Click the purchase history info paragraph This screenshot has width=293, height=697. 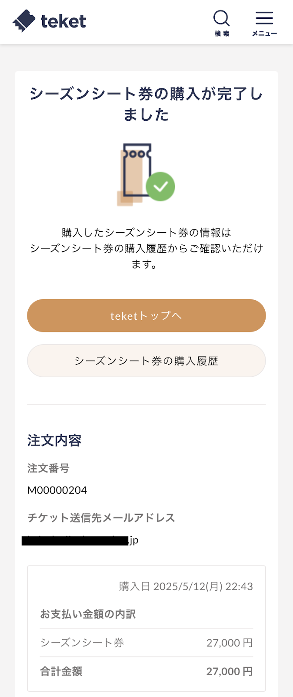pyautogui.click(x=146, y=248)
